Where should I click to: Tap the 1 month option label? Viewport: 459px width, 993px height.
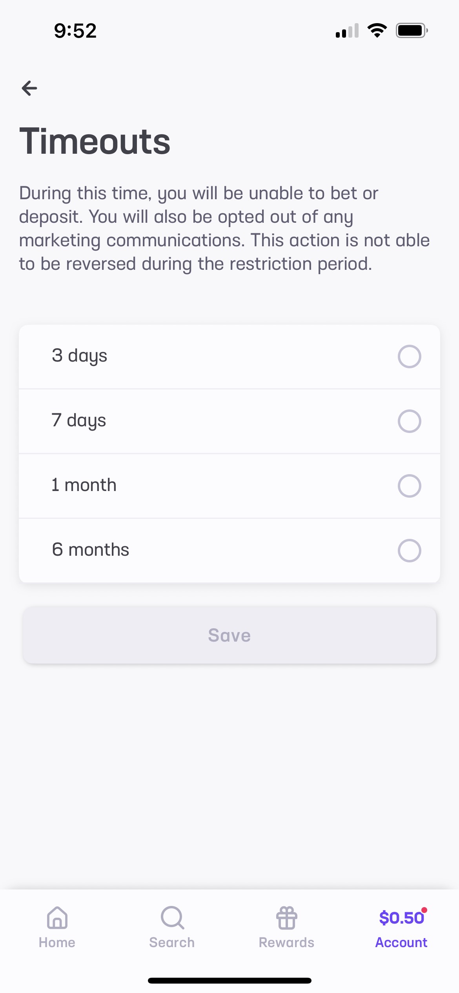[84, 485]
